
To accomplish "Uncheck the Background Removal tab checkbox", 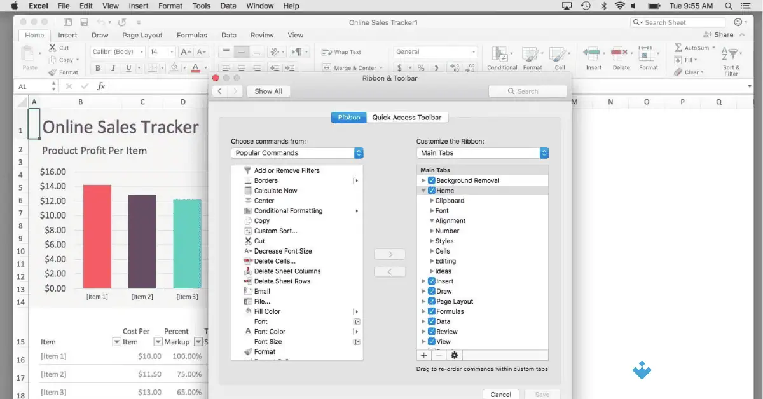I will tap(431, 180).
